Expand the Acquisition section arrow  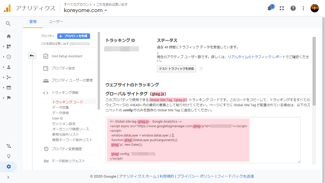click(x=3, y=77)
